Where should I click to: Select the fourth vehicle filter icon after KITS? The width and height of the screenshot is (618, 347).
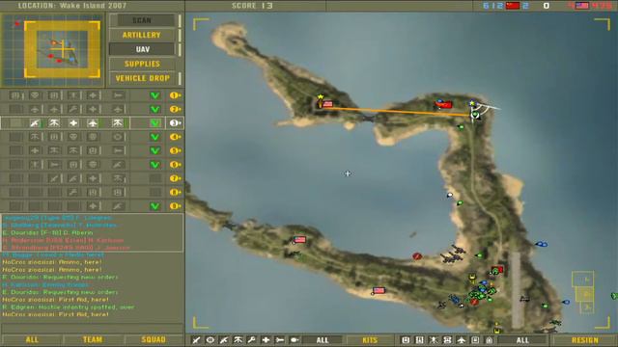click(x=447, y=340)
